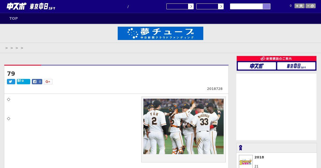This screenshot has width=321, height=168.
Task: Open 新聞購読のご案内 red banner
Action: (277, 59)
